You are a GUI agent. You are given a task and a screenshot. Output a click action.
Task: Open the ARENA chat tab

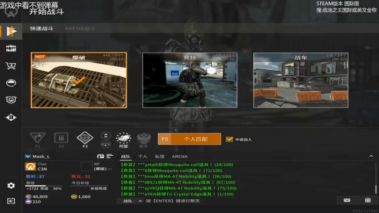pyautogui.click(x=180, y=157)
